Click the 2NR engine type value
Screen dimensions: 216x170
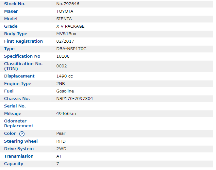tap(61, 84)
